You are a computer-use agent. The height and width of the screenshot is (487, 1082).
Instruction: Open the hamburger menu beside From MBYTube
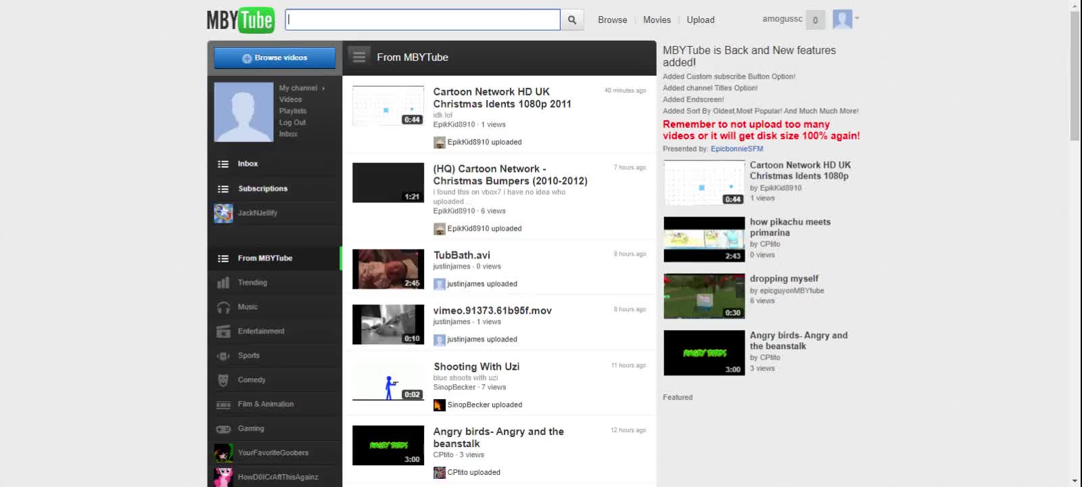(x=359, y=57)
